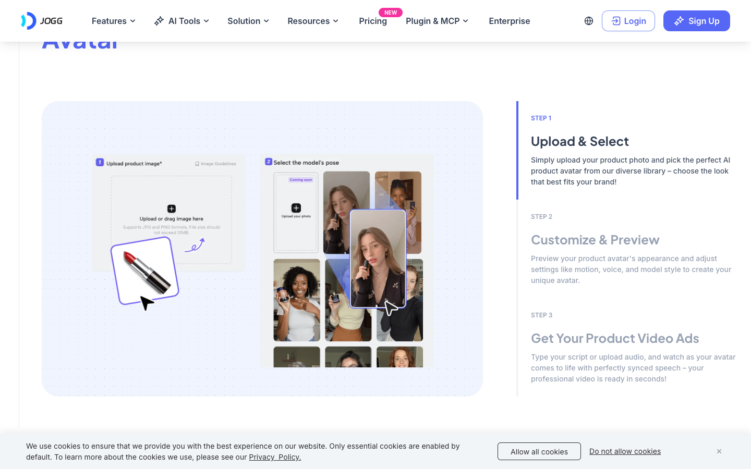This screenshot has width=751, height=469.
Task: Expand the Features dropdown chevron
Action: pos(133,21)
